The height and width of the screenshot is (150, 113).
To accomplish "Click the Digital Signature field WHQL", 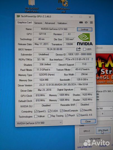I will pos(84,89).
